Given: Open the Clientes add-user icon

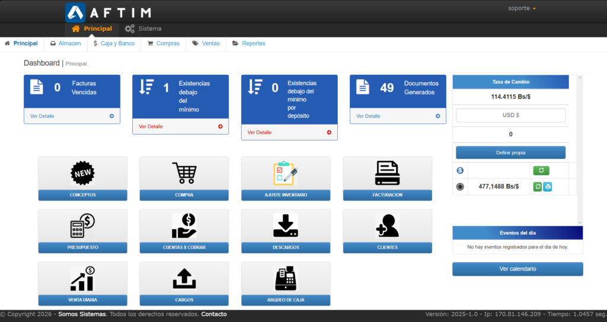Looking at the screenshot, I should click(387, 225).
